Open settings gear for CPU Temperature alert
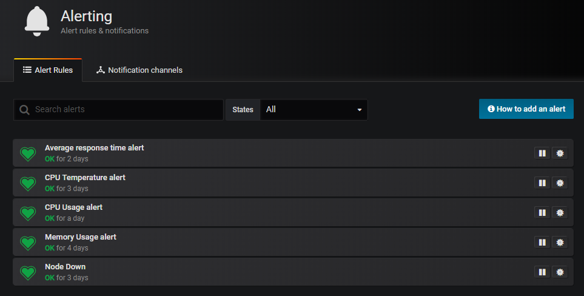 pyautogui.click(x=560, y=183)
